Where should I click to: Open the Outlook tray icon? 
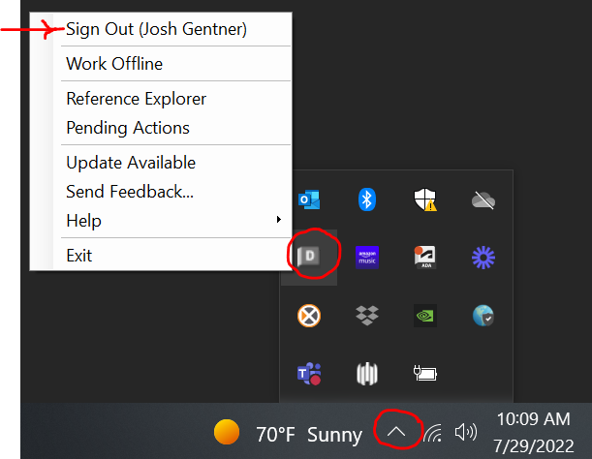click(x=309, y=199)
